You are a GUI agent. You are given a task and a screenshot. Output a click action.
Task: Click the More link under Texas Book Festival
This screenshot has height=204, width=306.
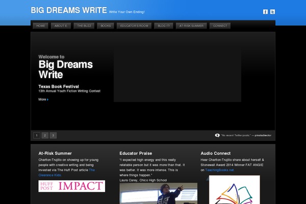coord(42,99)
